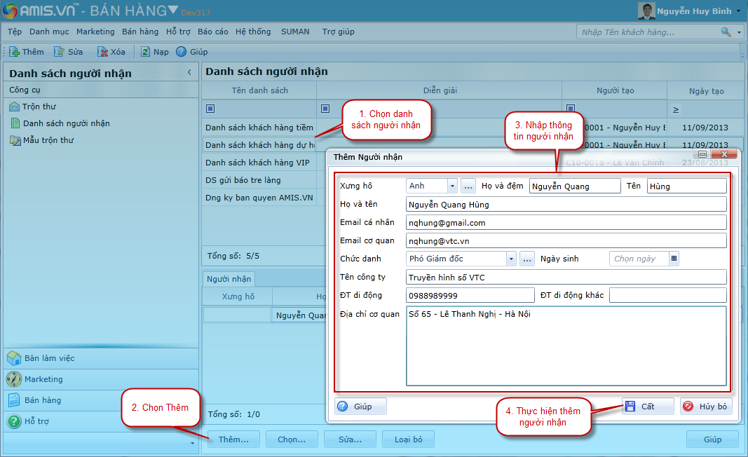Open Trộn thư in the tools panel
The height and width of the screenshot is (457, 748).
coord(39,107)
